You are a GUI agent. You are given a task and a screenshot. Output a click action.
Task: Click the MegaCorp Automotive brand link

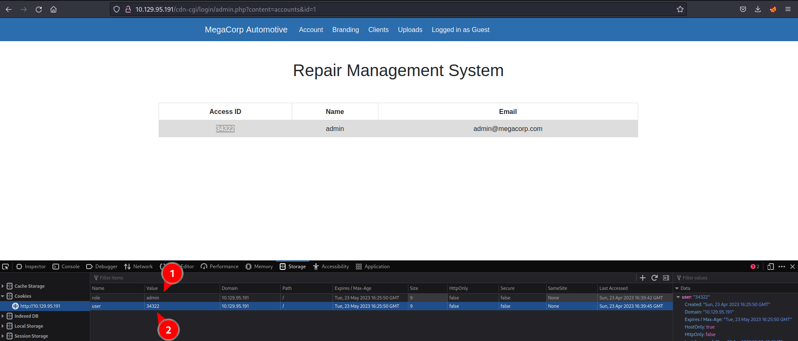click(246, 30)
